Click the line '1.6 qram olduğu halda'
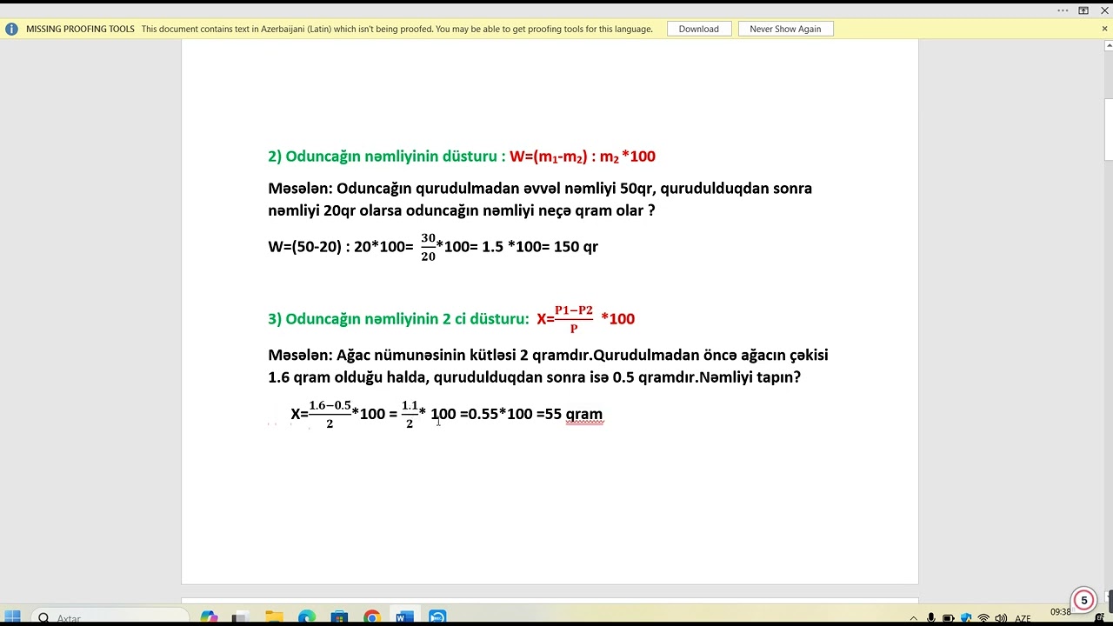The image size is (1113, 626). [349, 377]
